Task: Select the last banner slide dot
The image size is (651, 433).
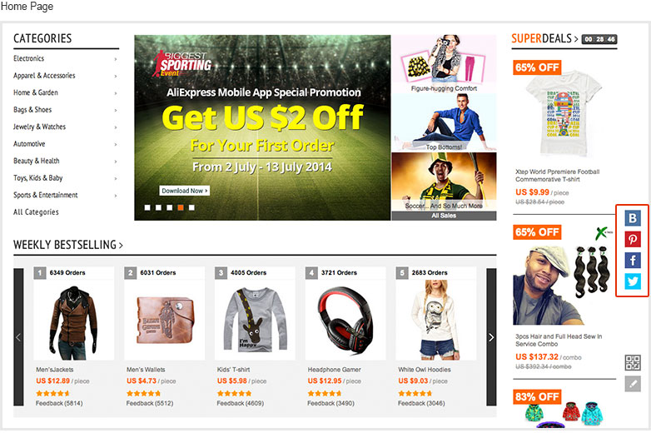Action: [x=191, y=207]
